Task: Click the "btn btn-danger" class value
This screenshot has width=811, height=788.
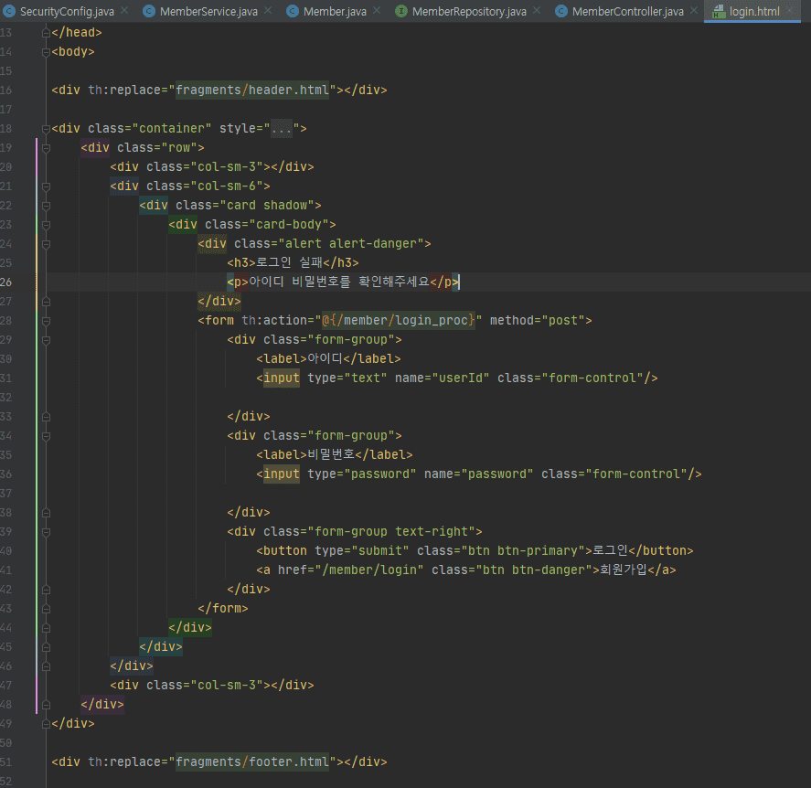Action: (x=534, y=570)
